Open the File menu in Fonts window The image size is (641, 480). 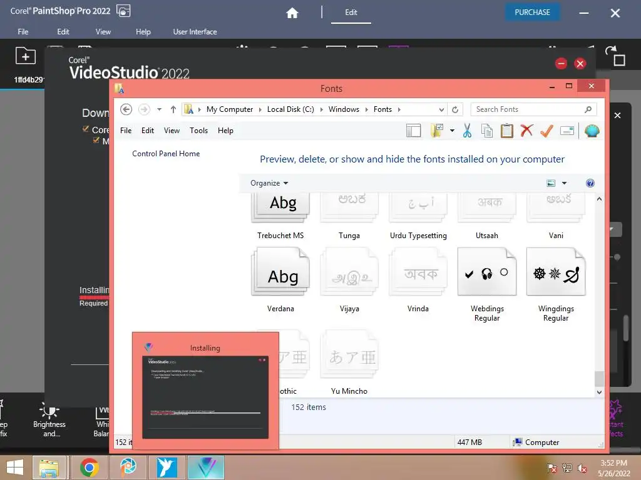pyautogui.click(x=126, y=131)
